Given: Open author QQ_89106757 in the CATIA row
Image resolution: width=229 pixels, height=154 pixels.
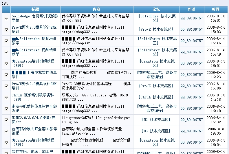Looking at the screenshot, I should [192, 97].
